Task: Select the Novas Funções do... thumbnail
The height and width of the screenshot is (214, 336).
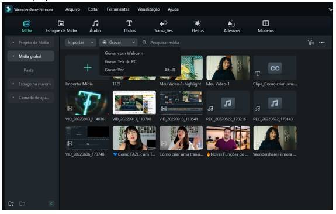Action: click(x=228, y=138)
